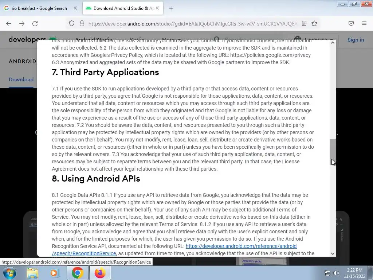This screenshot has width=373, height=280.
Task: Open the taskbar clock showing 2:22 PM
Action: [354, 273]
